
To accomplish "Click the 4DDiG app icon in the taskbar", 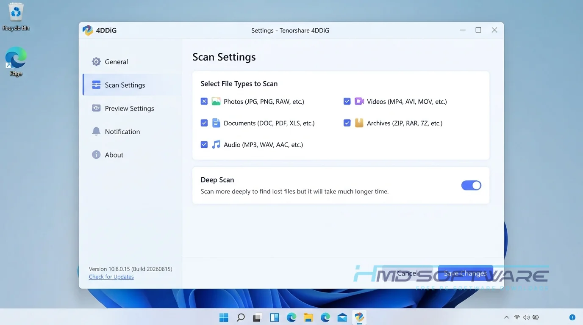I will coord(359,317).
